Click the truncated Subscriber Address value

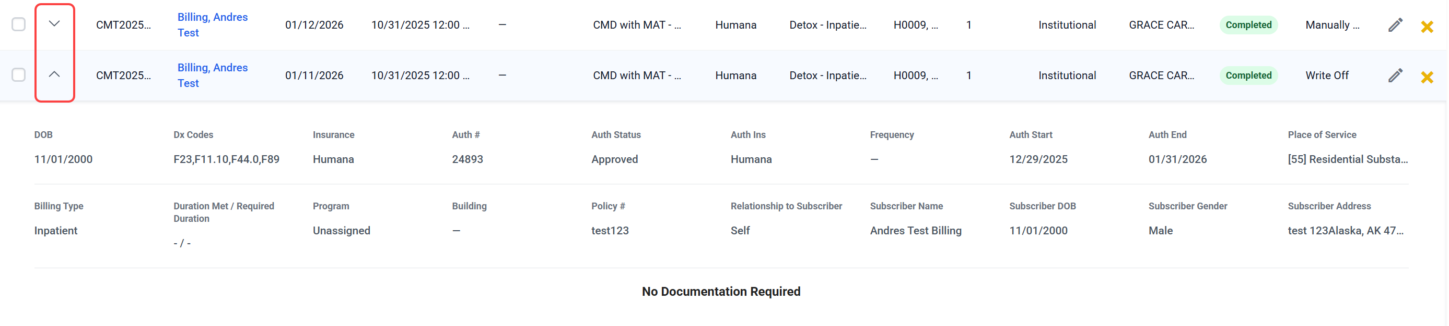1345,231
